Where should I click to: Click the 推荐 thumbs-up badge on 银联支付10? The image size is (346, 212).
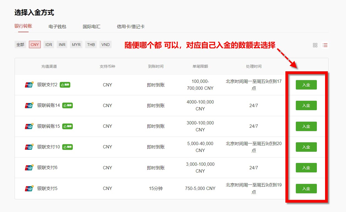[x=68, y=147]
